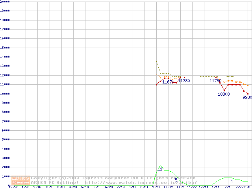Click the 11670 price label
Image resolution: width=252 pixels, height=189 pixels.
click(168, 82)
